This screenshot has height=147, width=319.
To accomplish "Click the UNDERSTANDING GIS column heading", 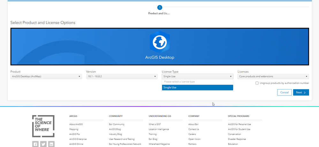I will pos(160,116).
